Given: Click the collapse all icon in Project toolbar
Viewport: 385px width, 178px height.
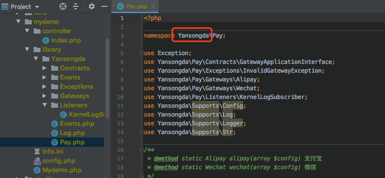Looking at the screenshot, I should click(75, 6).
